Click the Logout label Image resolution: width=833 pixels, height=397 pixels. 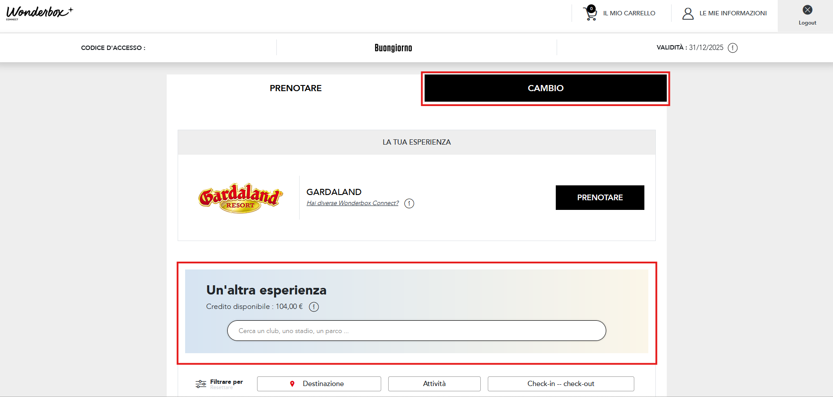807,23
